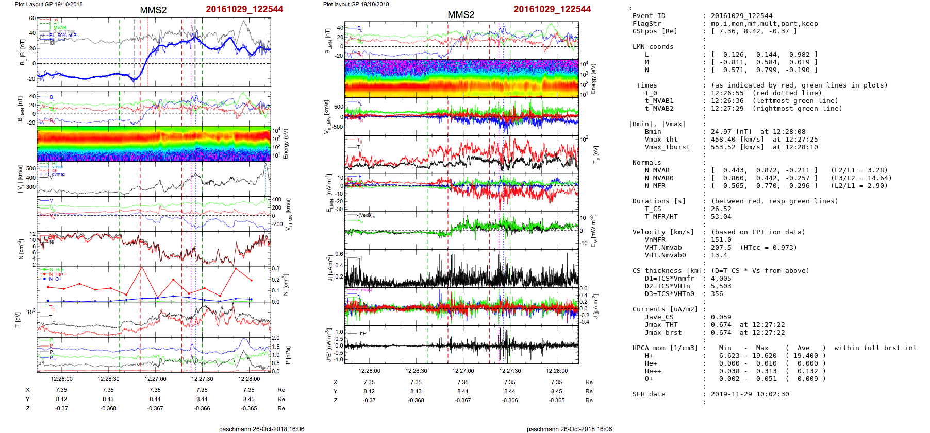Click the 'HPCA mom [1/cm3]' heading
Image resolution: width=930 pixels, height=433 pixels.
[665, 348]
